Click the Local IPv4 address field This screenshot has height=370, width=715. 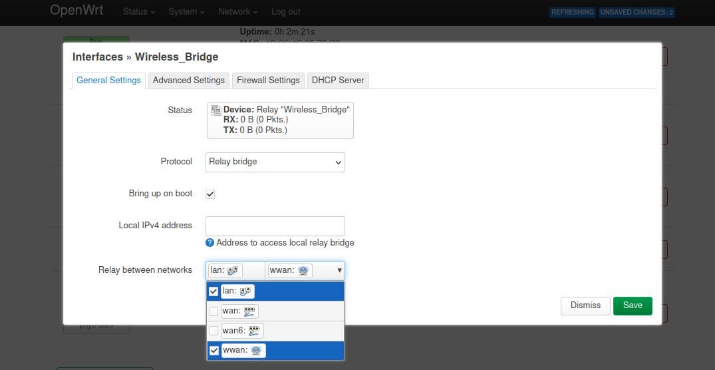[275, 226]
